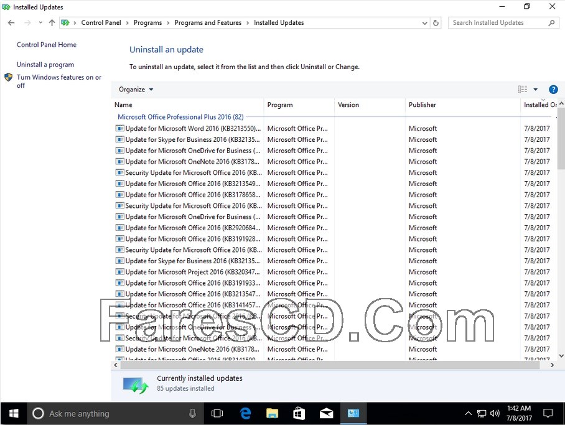Open Control Panel Home link
The width and height of the screenshot is (565, 425).
coord(47,45)
